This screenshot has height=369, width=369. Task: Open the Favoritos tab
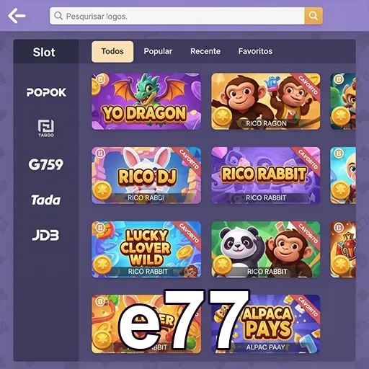tap(255, 51)
